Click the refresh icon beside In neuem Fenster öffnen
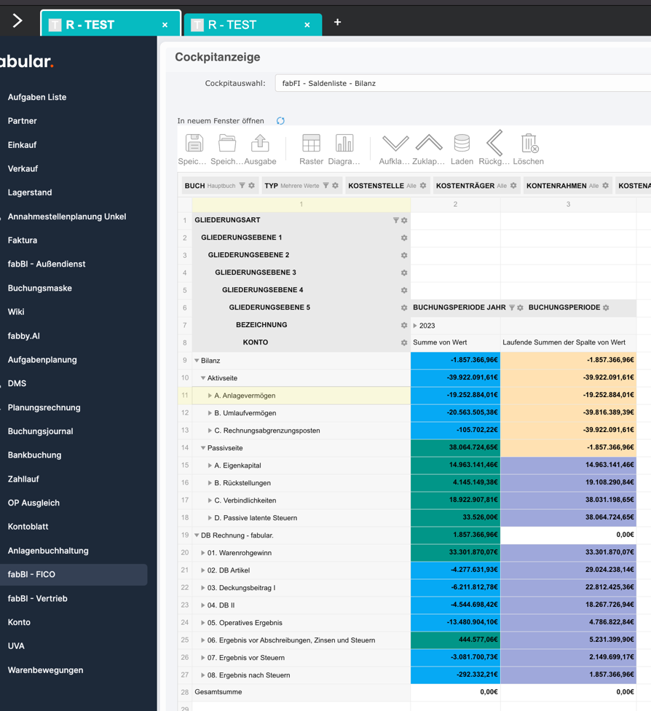 (280, 121)
